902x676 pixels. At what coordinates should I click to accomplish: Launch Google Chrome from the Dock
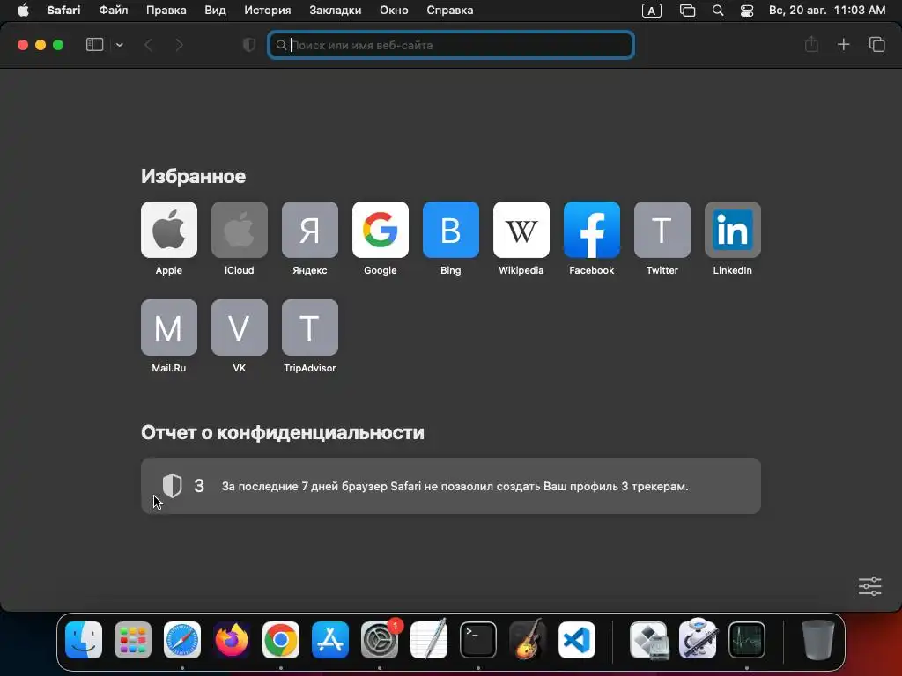pos(281,639)
